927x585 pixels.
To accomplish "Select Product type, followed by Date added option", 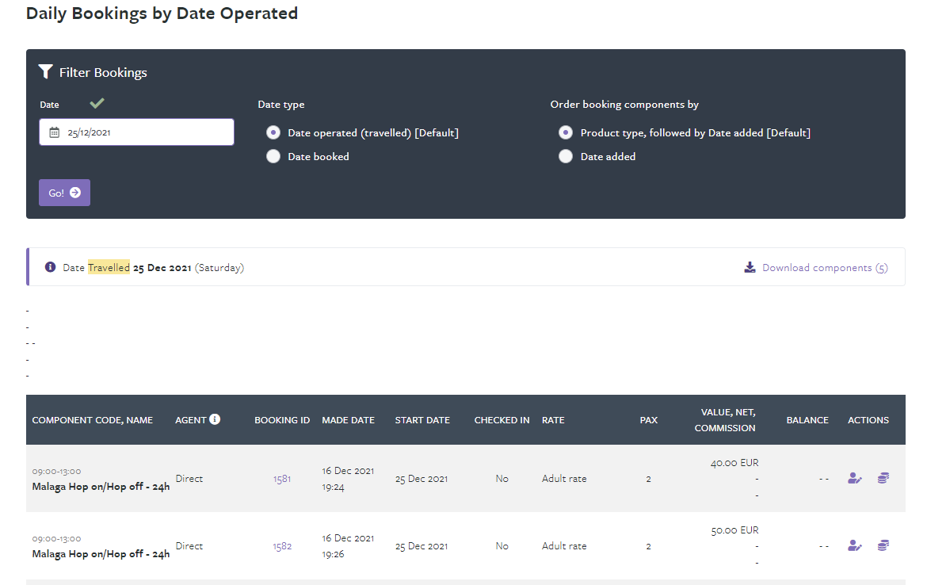I will click(x=566, y=132).
